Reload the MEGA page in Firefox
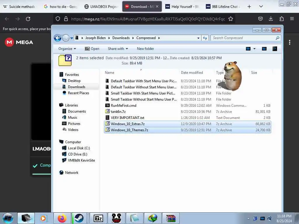This screenshot has height=224, width=299. 28,19
